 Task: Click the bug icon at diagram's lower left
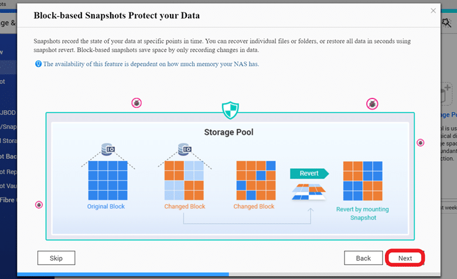point(39,205)
